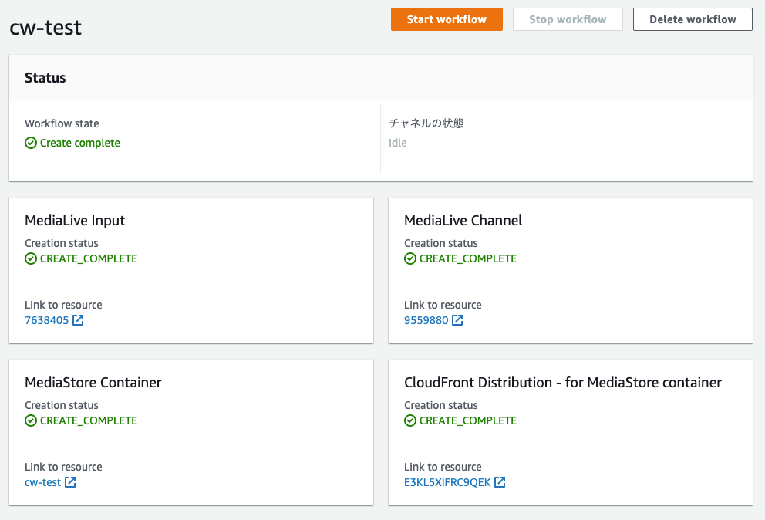
Task: Click the cw-test page title
Action: 45,27
